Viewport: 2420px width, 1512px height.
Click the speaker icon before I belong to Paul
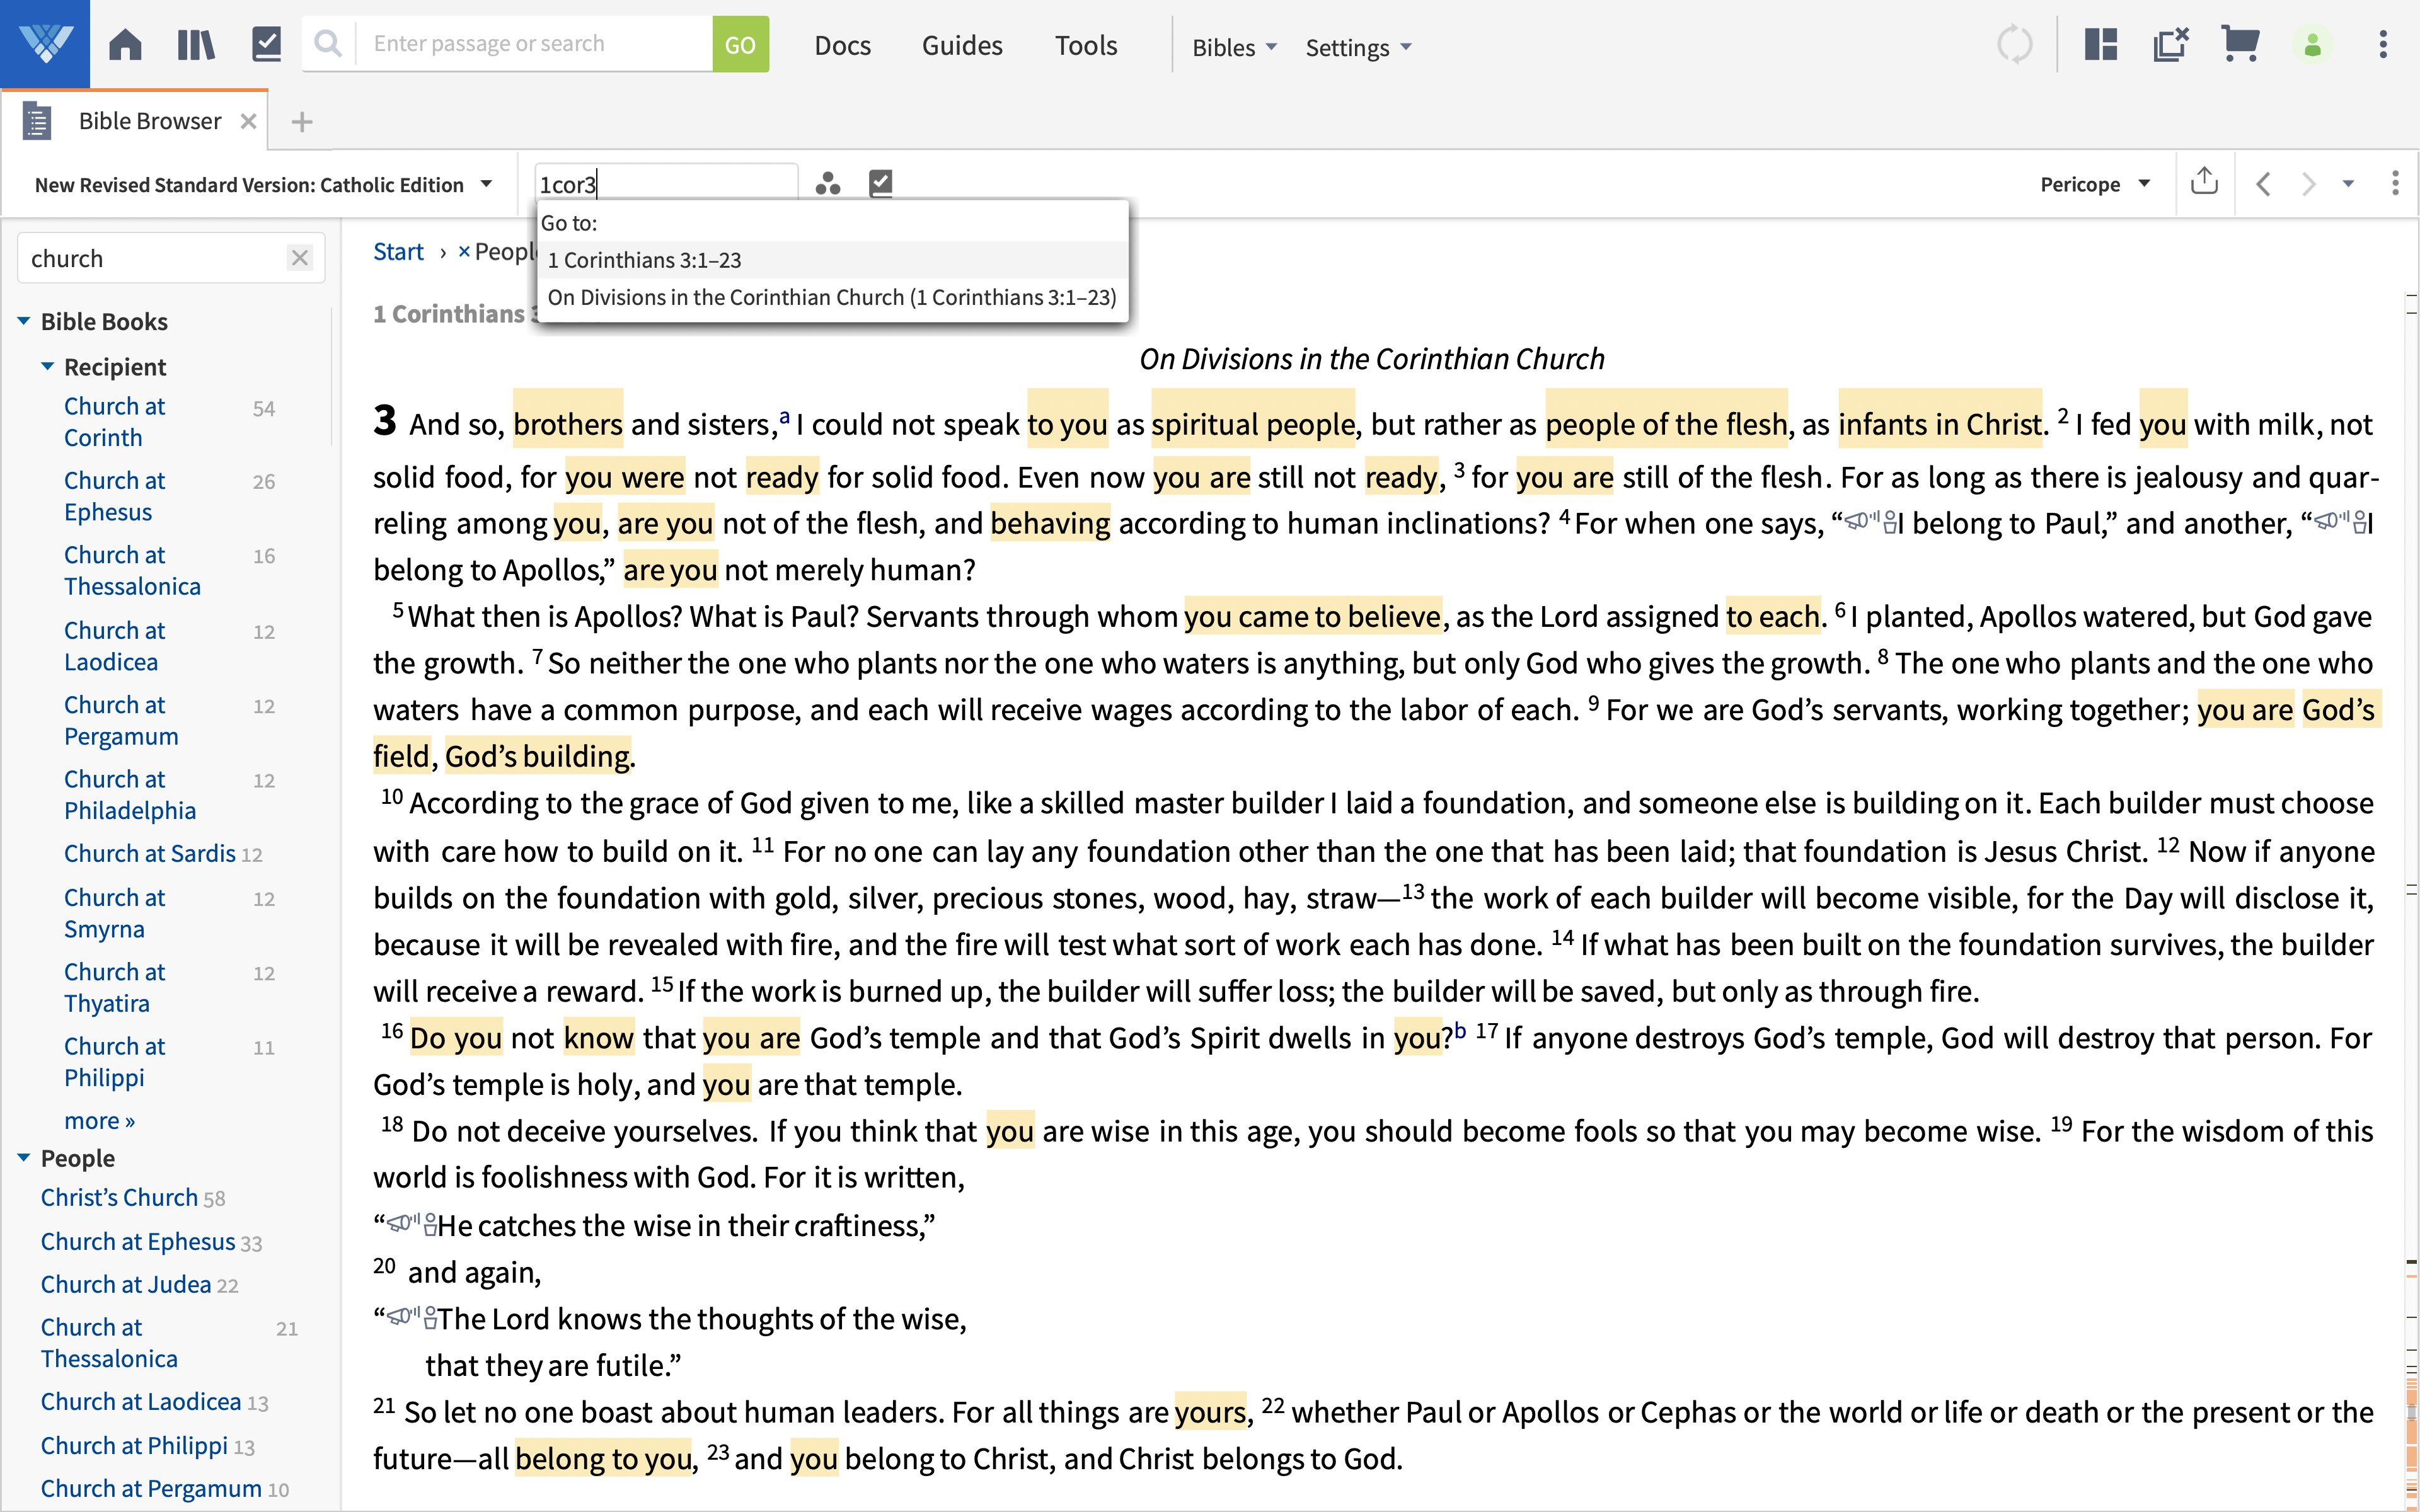tap(1870, 522)
